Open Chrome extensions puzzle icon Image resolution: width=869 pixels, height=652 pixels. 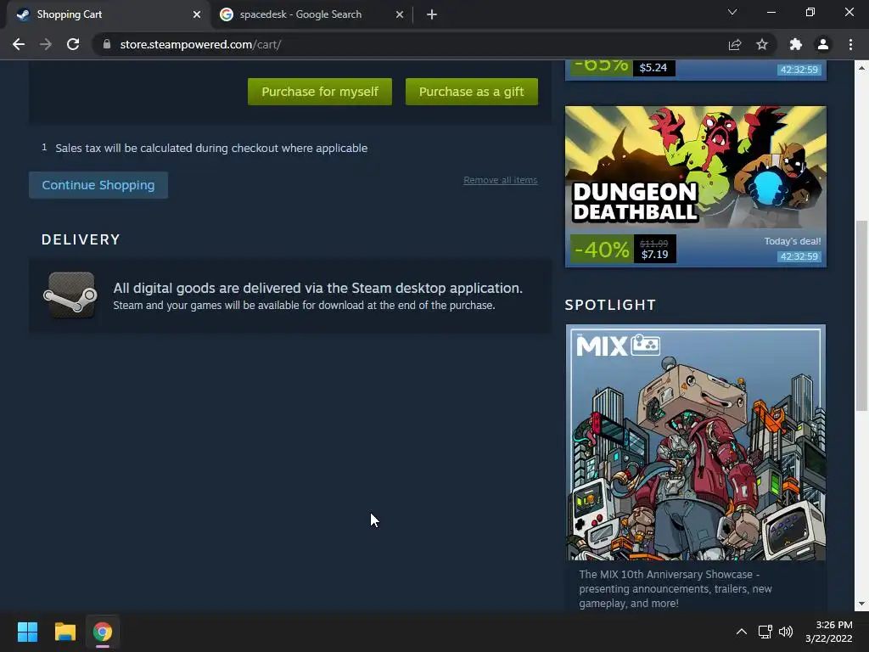[x=796, y=44]
